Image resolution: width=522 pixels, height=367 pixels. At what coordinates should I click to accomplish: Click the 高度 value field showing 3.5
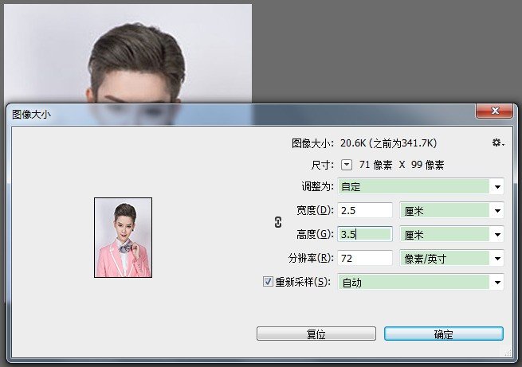[365, 234]
